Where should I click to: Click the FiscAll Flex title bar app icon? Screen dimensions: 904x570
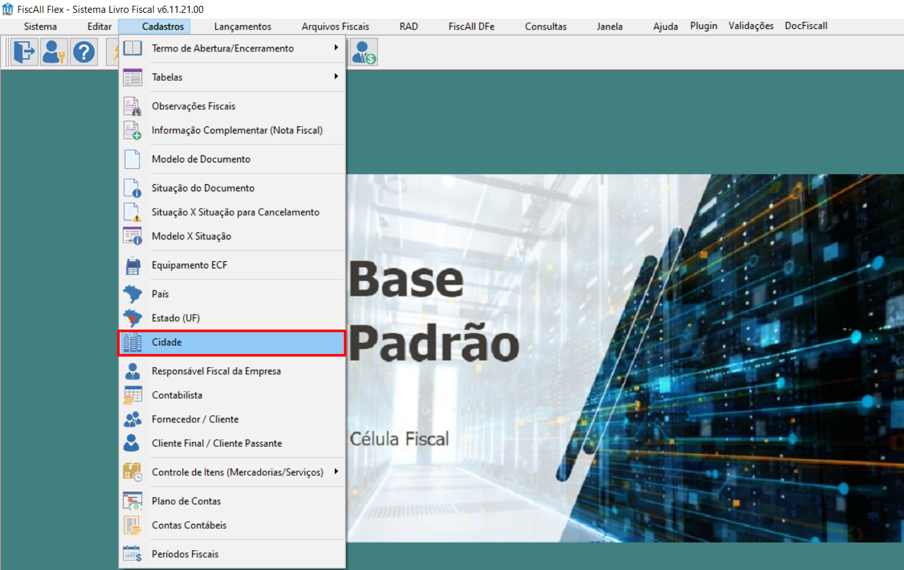pyautogui.click(x=7, y=9)
